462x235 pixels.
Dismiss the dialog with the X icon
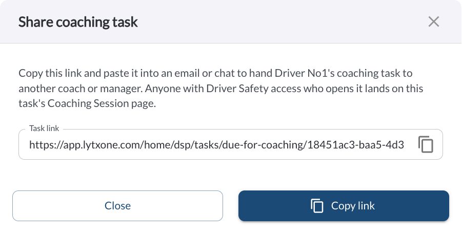[x=433, y=22]
